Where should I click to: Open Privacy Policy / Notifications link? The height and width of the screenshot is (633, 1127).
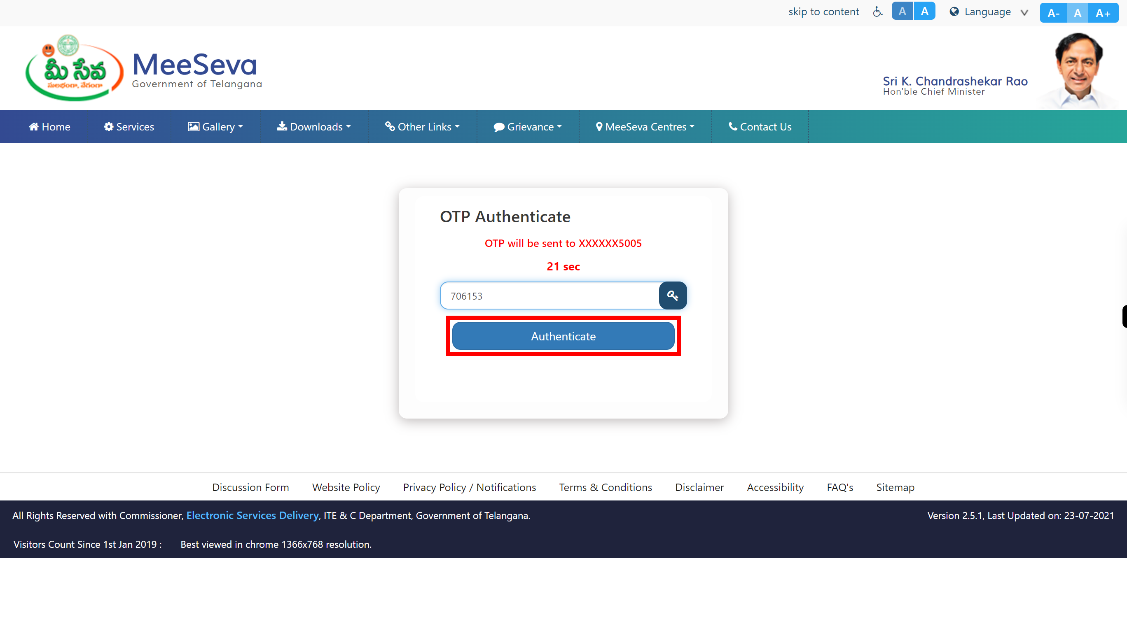pos(470,487)
